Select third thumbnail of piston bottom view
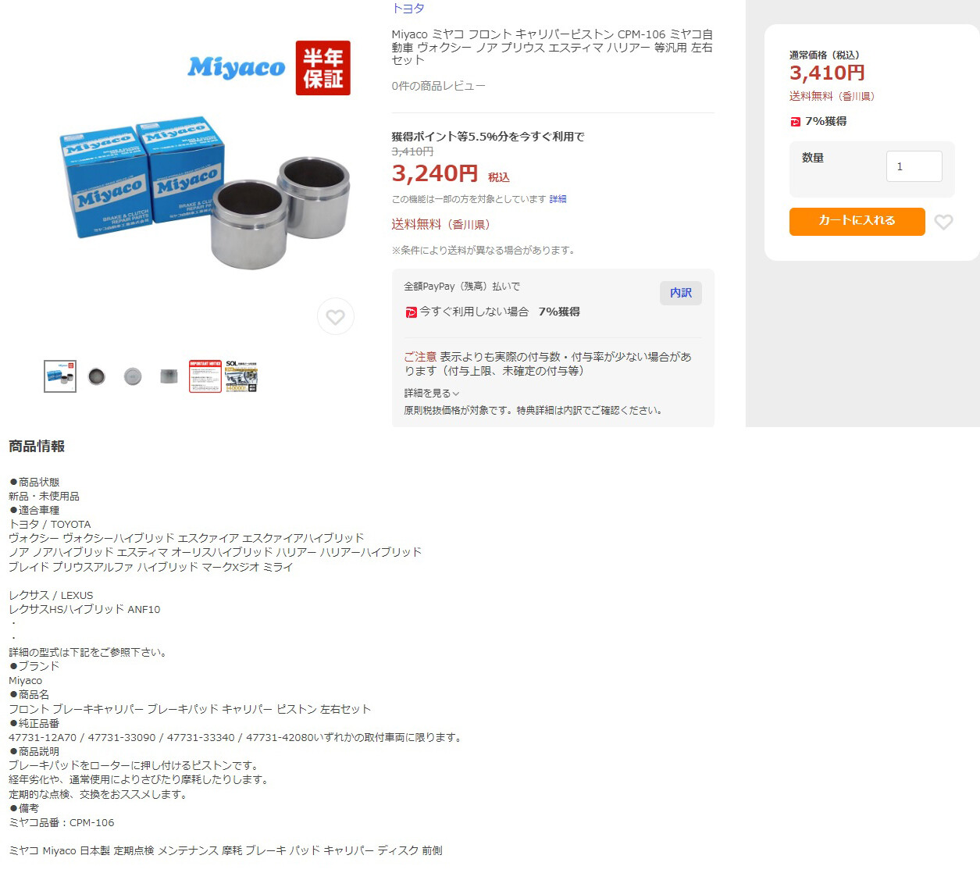 (133, 376)
